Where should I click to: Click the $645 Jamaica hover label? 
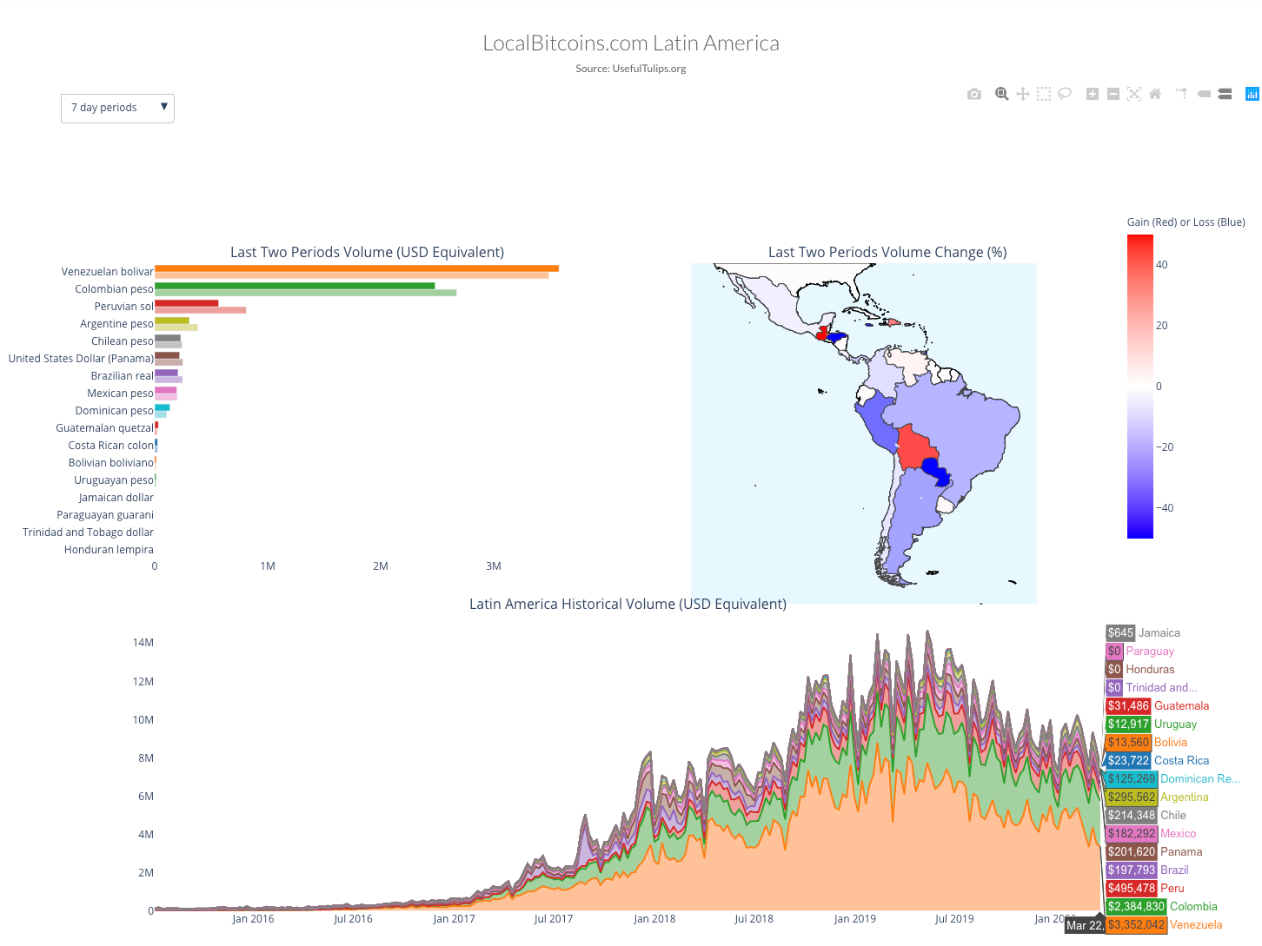[x=1143, y=633]
